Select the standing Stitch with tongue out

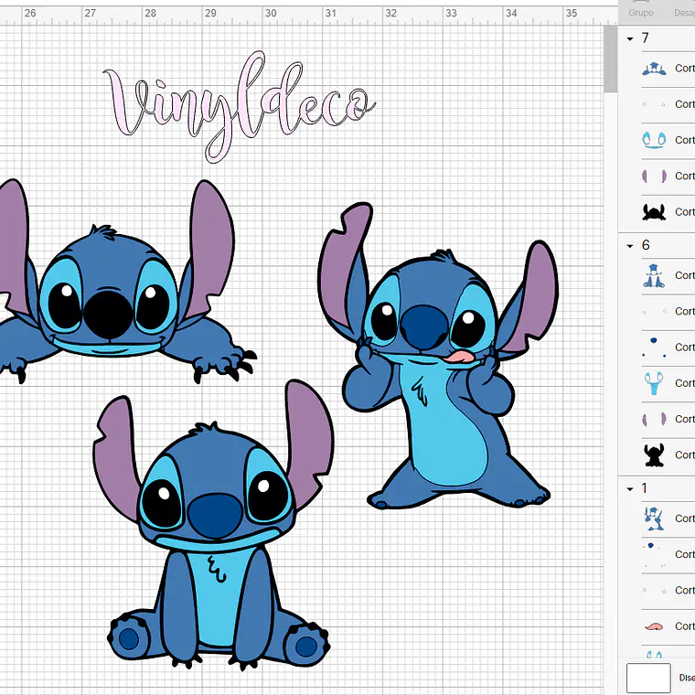tap(438, 356)
